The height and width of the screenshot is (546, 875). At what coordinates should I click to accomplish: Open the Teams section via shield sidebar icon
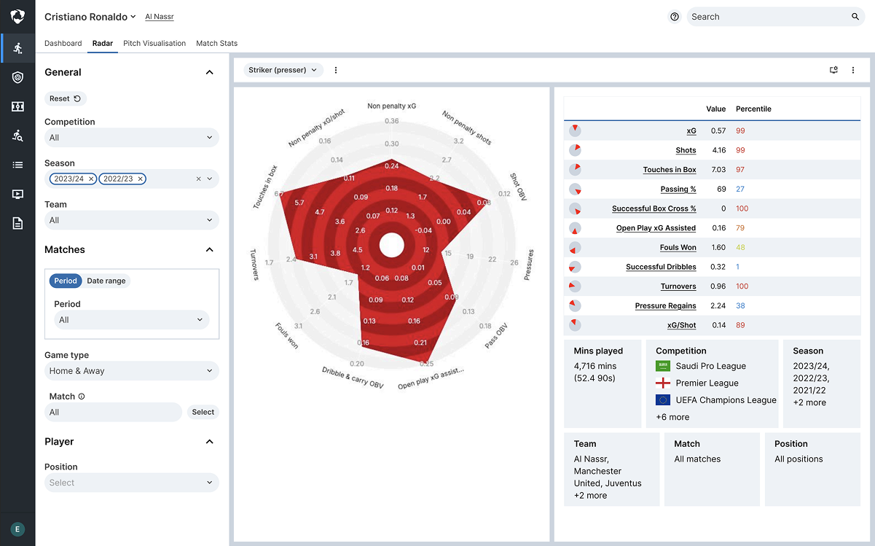point(17,77)
